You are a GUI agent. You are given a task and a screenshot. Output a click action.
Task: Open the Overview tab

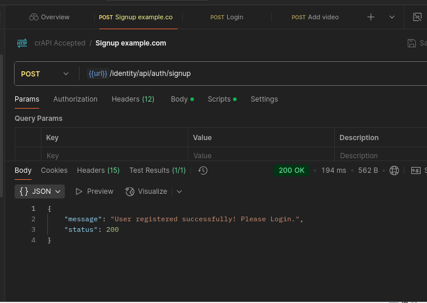pos(49,17)
